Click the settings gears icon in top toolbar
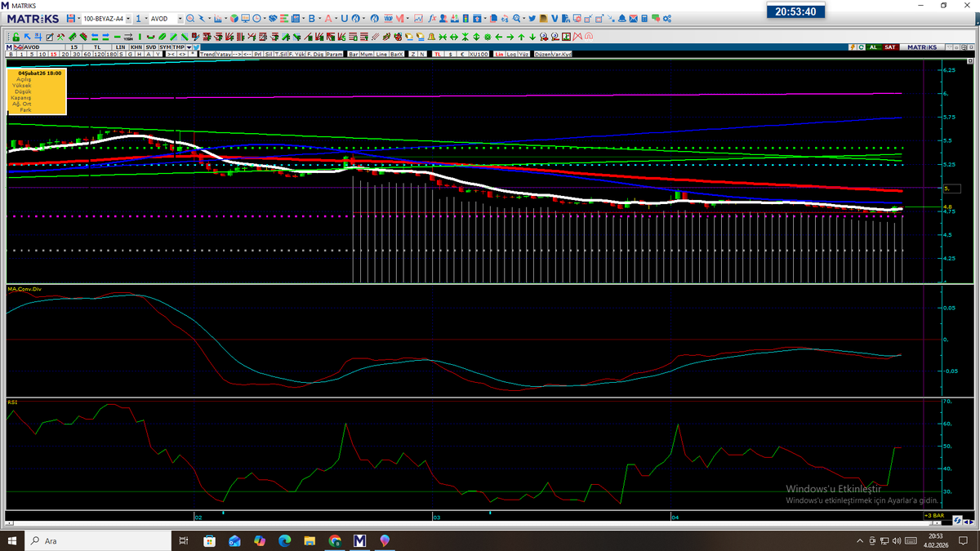 click(x=666, y=18)
